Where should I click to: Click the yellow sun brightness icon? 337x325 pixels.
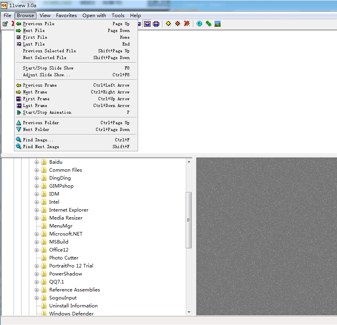tap(168, 24)
